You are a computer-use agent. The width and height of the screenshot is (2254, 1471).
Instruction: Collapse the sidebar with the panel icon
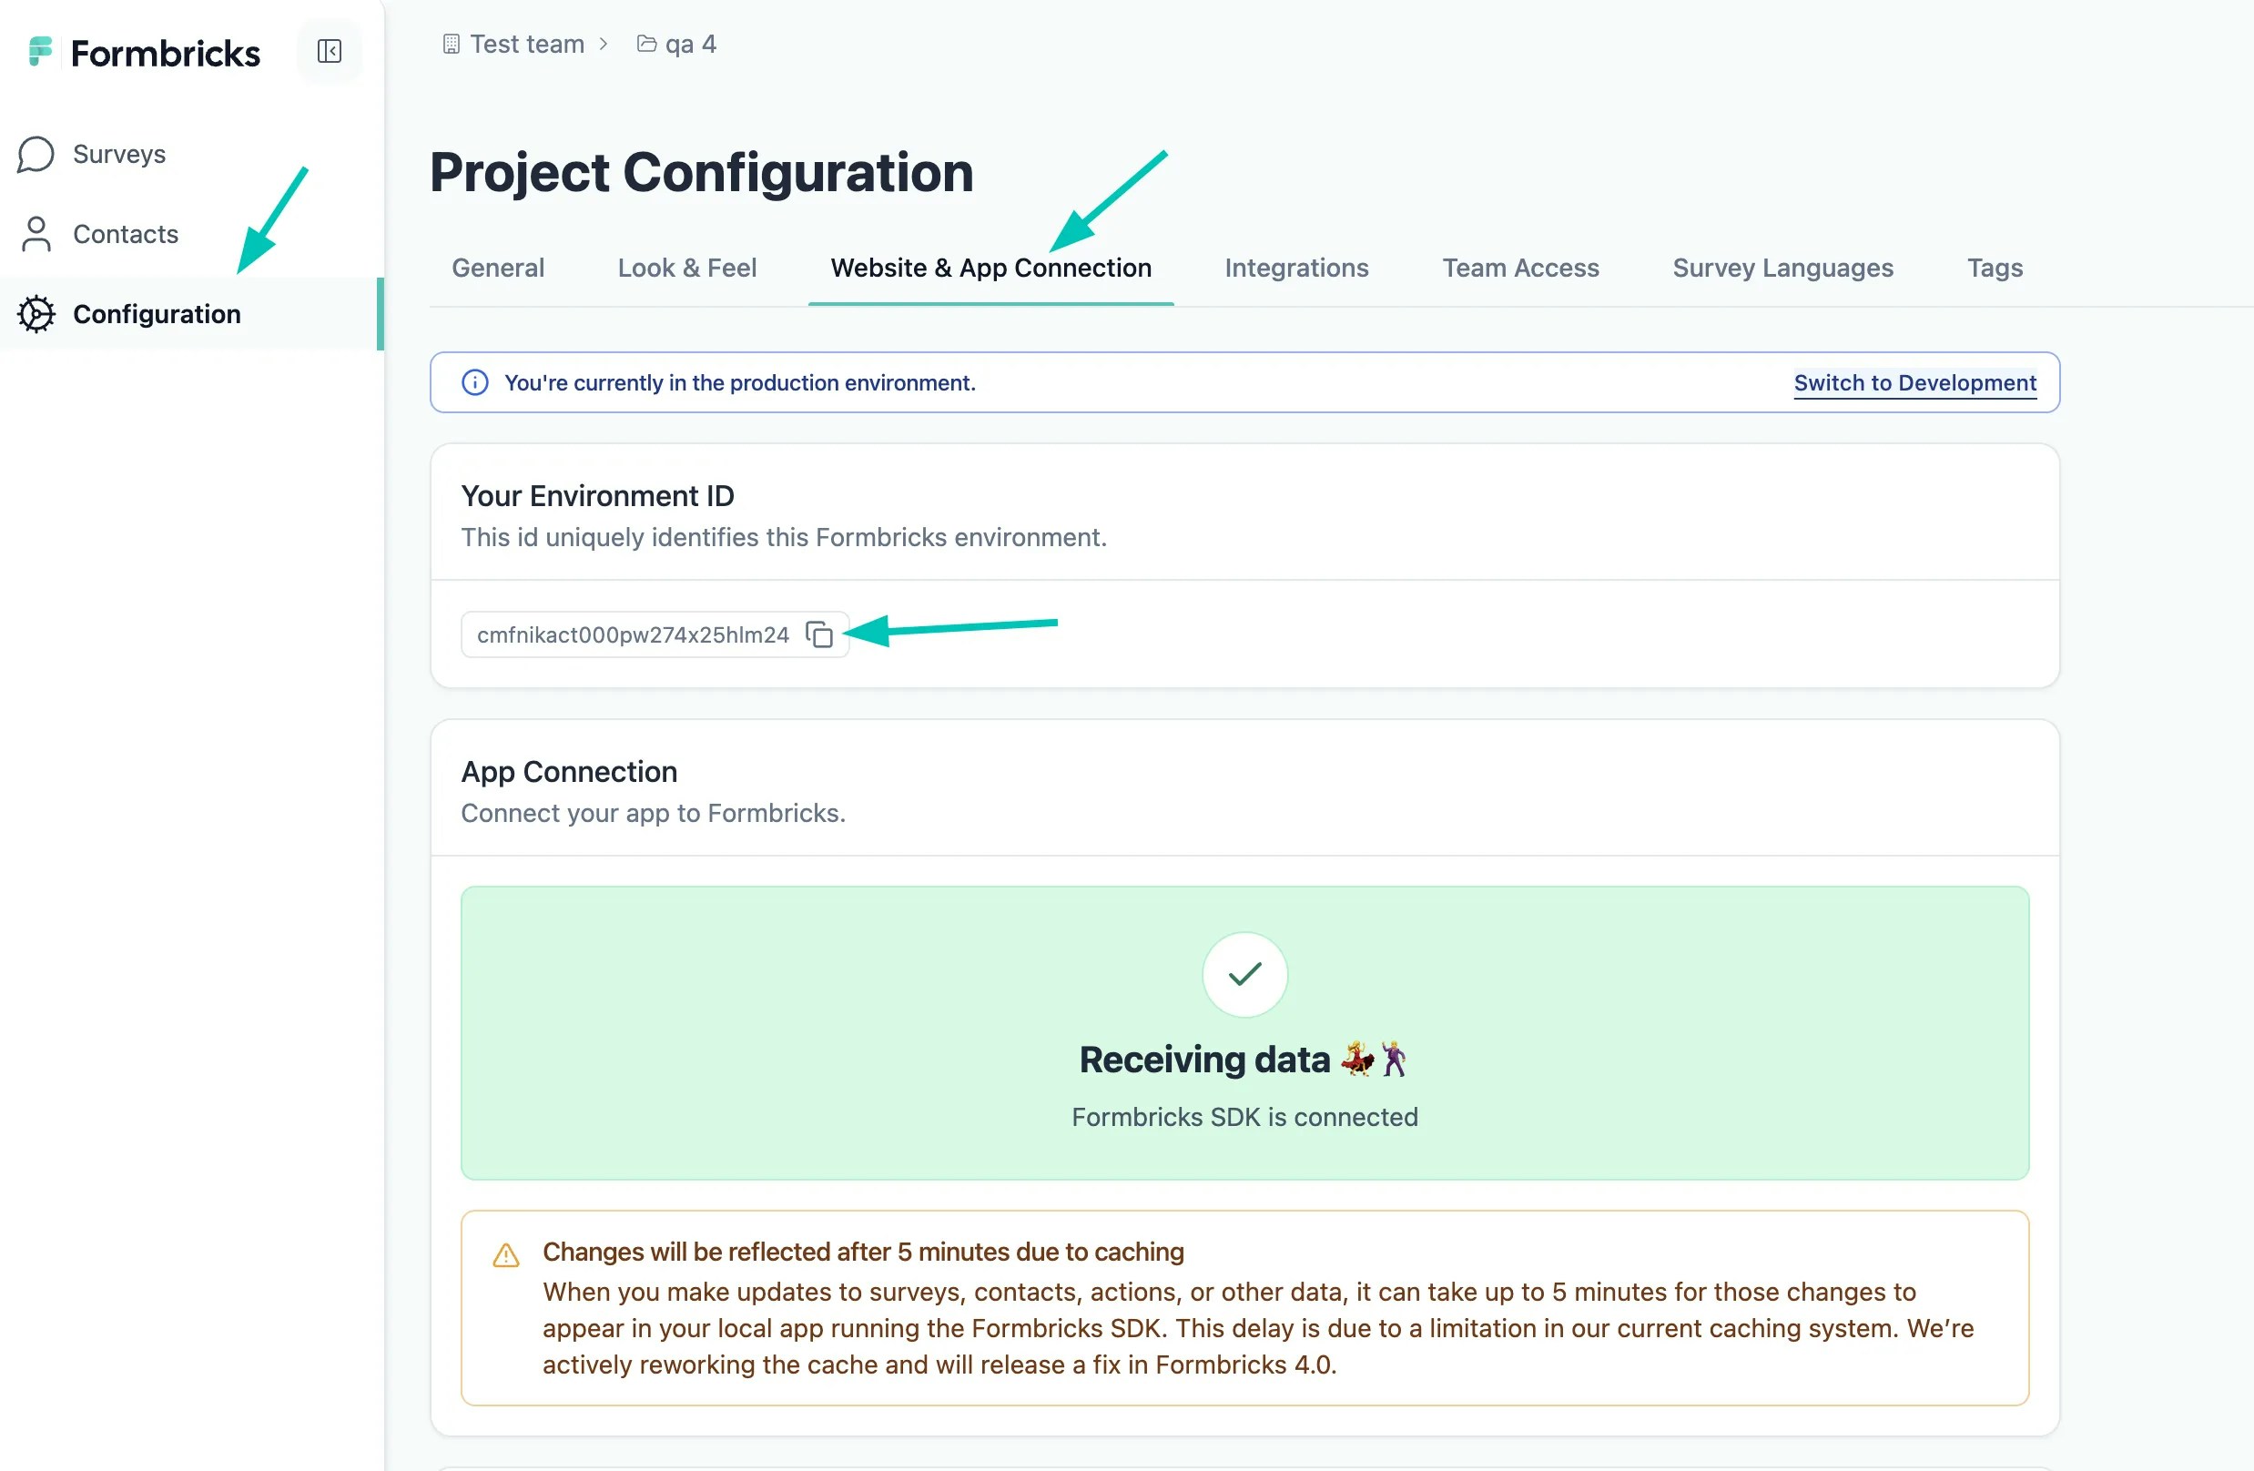(329, 51)
